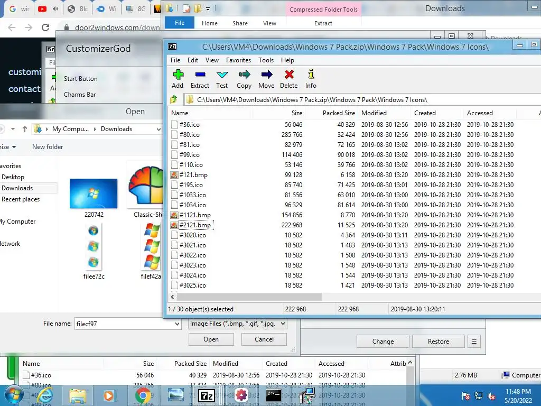Click the media player taskbar icon

(x=109, y=395)
